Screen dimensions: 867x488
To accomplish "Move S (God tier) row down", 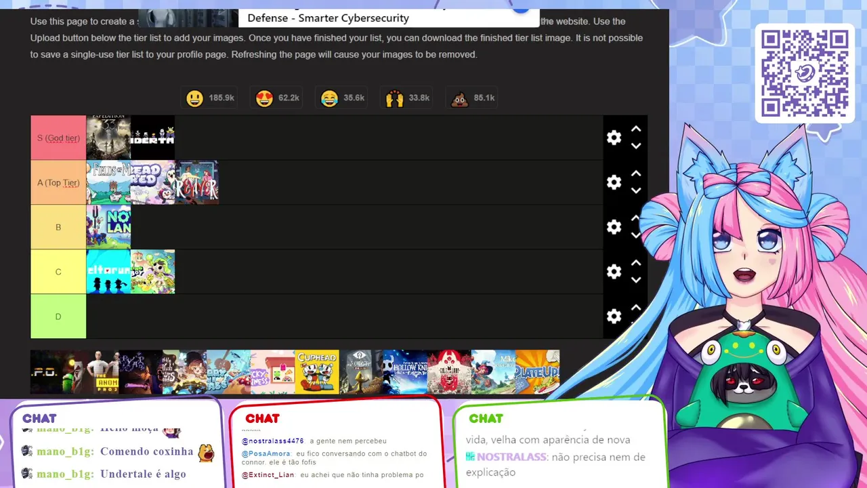I will pos(636,146).
